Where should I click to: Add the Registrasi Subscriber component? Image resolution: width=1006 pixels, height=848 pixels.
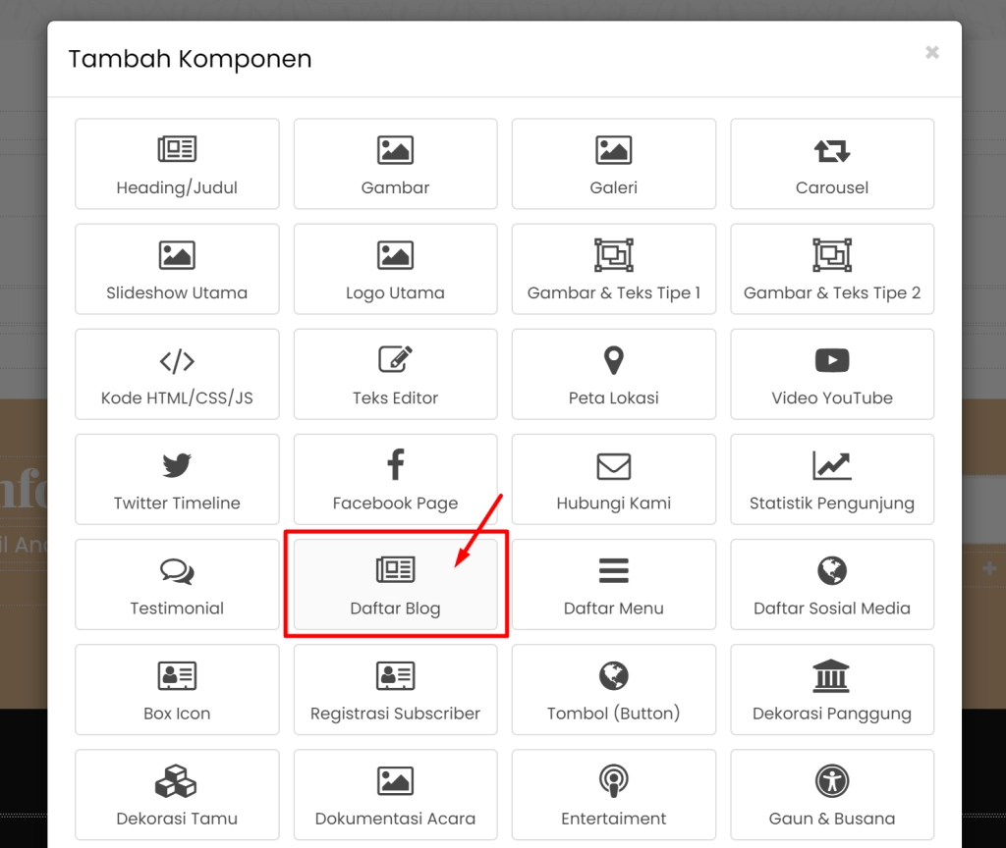point(395,689)
